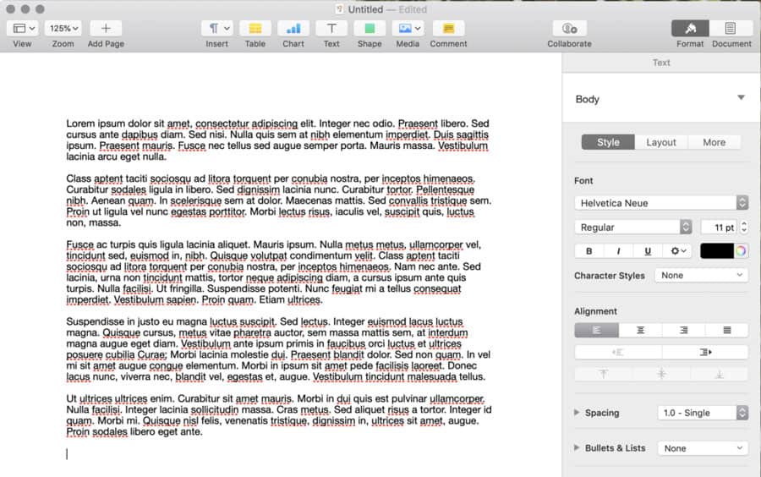Open the Document inspector icon
The width and height of the screenshot is (761, 477).
pos(730,29)
